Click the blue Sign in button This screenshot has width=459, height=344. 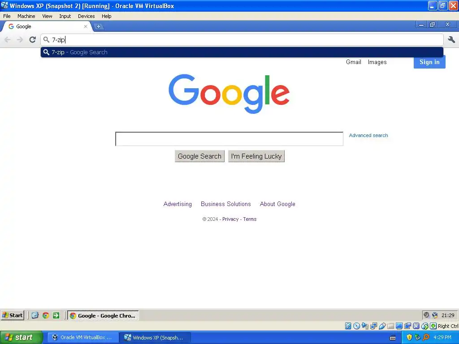[429, 62]
